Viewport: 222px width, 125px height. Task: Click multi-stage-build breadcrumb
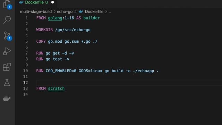pyautogui.click(x=36, y=11)
